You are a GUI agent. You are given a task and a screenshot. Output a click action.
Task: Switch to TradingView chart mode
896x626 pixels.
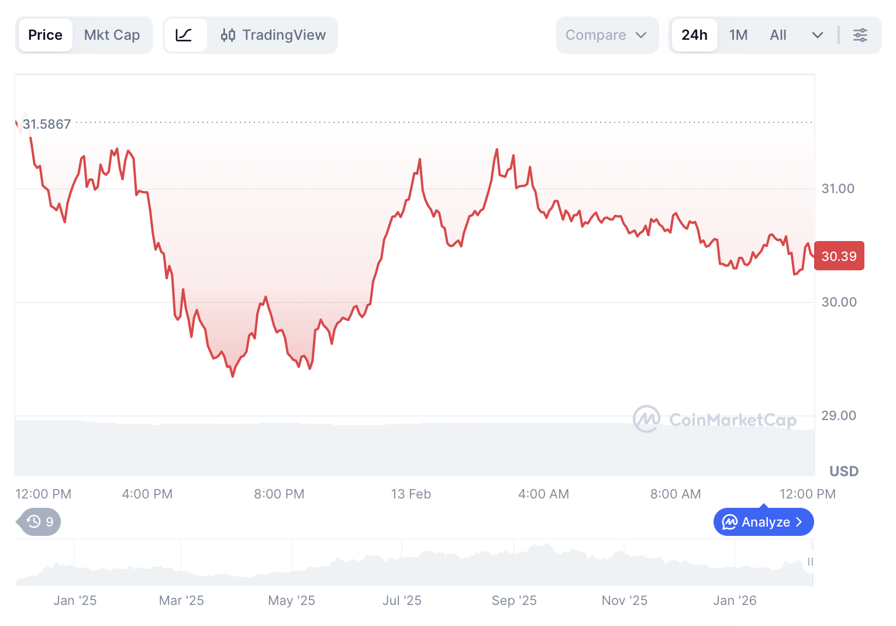(273, 35)
